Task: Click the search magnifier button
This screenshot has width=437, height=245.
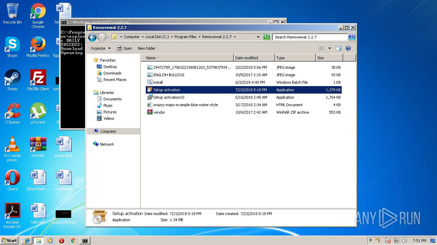Action: coord(352,37)
